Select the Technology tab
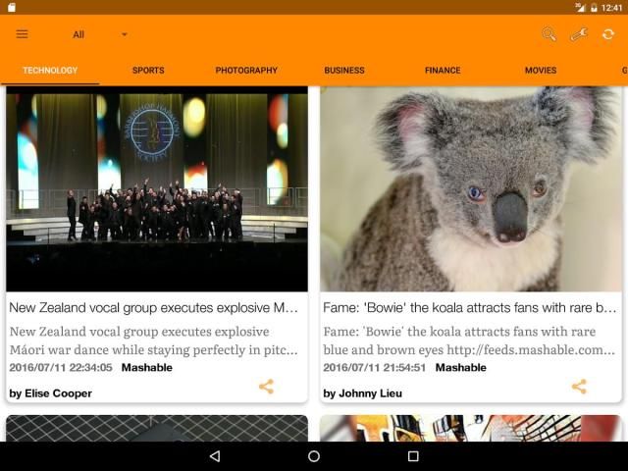This screenshot has width=628, height=471. (50, 71)
